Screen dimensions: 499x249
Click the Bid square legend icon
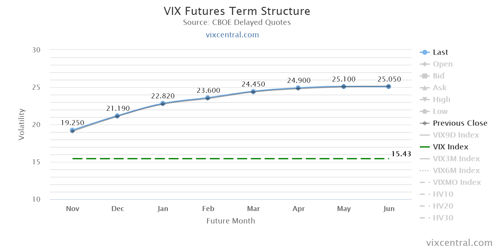pos(425,76)
